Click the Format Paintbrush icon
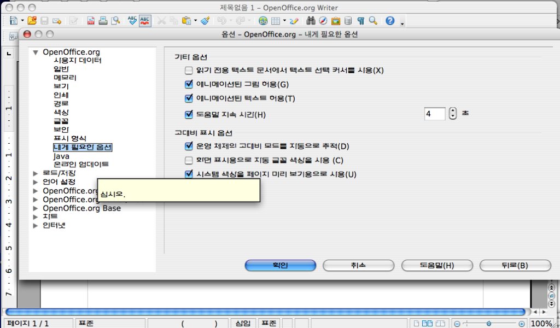Image resolution: width=560 pixels, height=328 pixels. click(205, 21)
